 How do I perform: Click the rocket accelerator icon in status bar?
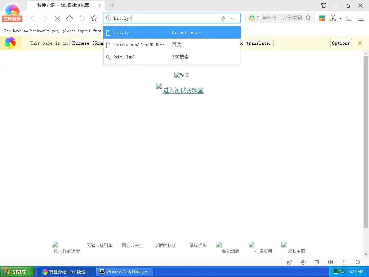pyautogui.click(x=289, y=262)
